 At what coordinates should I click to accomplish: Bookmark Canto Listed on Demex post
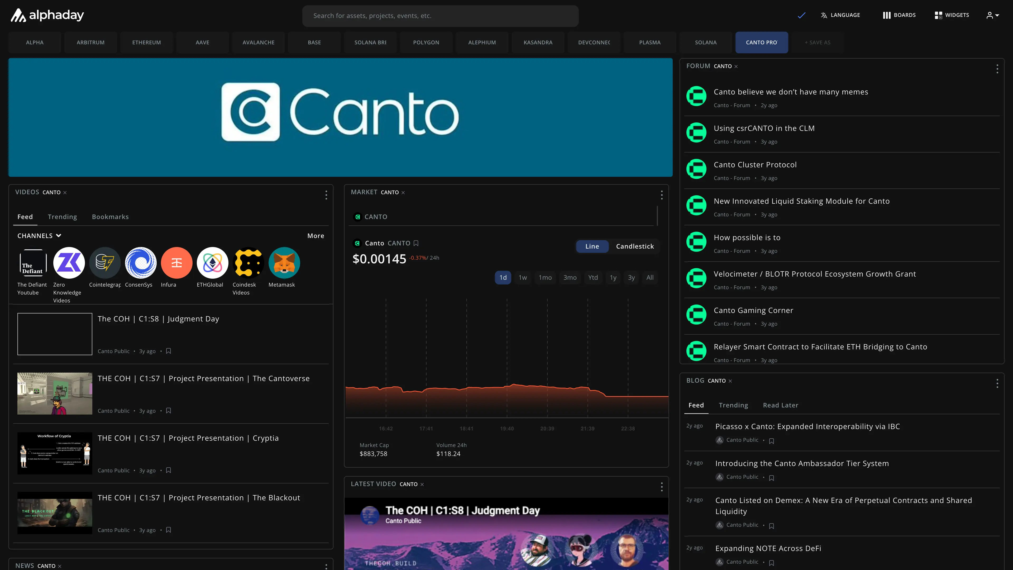pyautogui.click(x=772, y=526)
